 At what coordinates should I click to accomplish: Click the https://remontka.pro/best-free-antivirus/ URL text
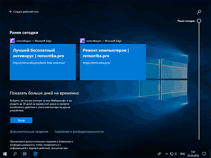pos(39,63)
